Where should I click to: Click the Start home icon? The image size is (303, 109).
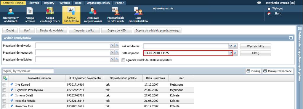point(269,14)
